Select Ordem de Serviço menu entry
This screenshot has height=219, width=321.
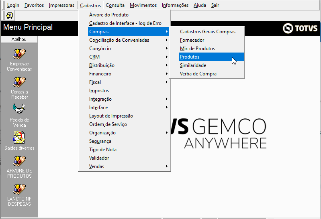[128, 124]
